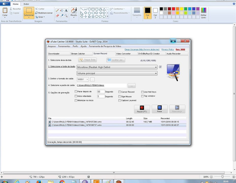Select the five-point star shape
The image size is (236, 183).
pyautogui.click(x=89, y=17)
